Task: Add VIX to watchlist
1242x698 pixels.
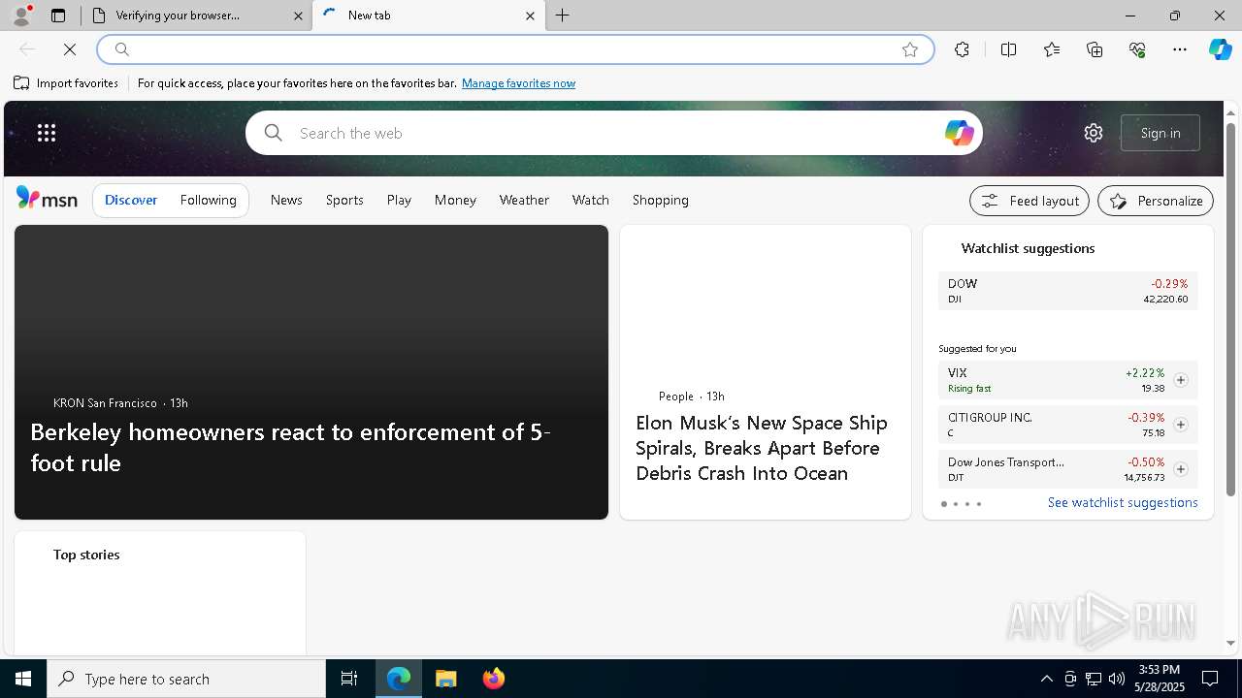Action: point(1181,380)
